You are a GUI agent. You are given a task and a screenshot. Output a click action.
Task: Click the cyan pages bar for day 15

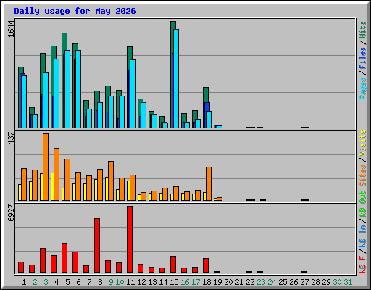[176, 78]
